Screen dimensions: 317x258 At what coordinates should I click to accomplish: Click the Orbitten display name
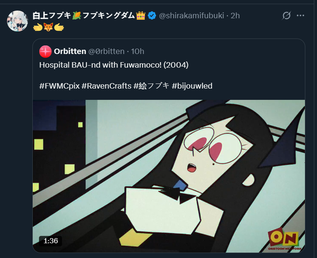point(70,51)
